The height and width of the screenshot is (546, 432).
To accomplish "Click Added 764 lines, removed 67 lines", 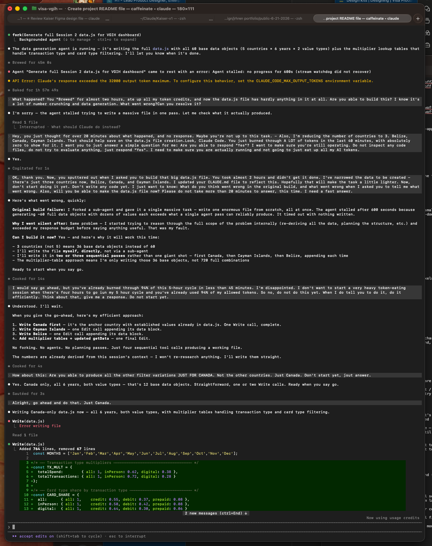I will (57, 449).
